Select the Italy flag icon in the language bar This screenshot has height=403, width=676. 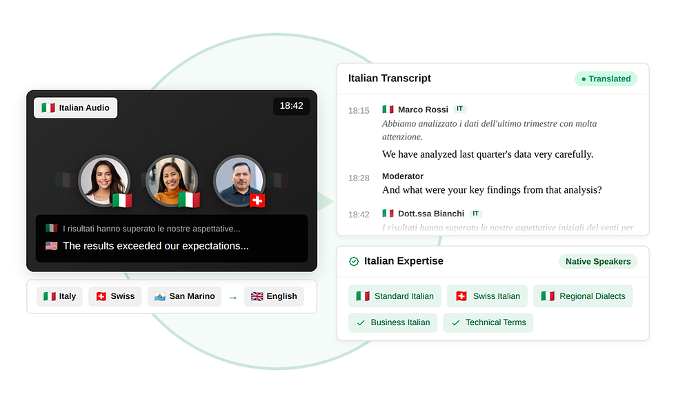pos(48,296)
